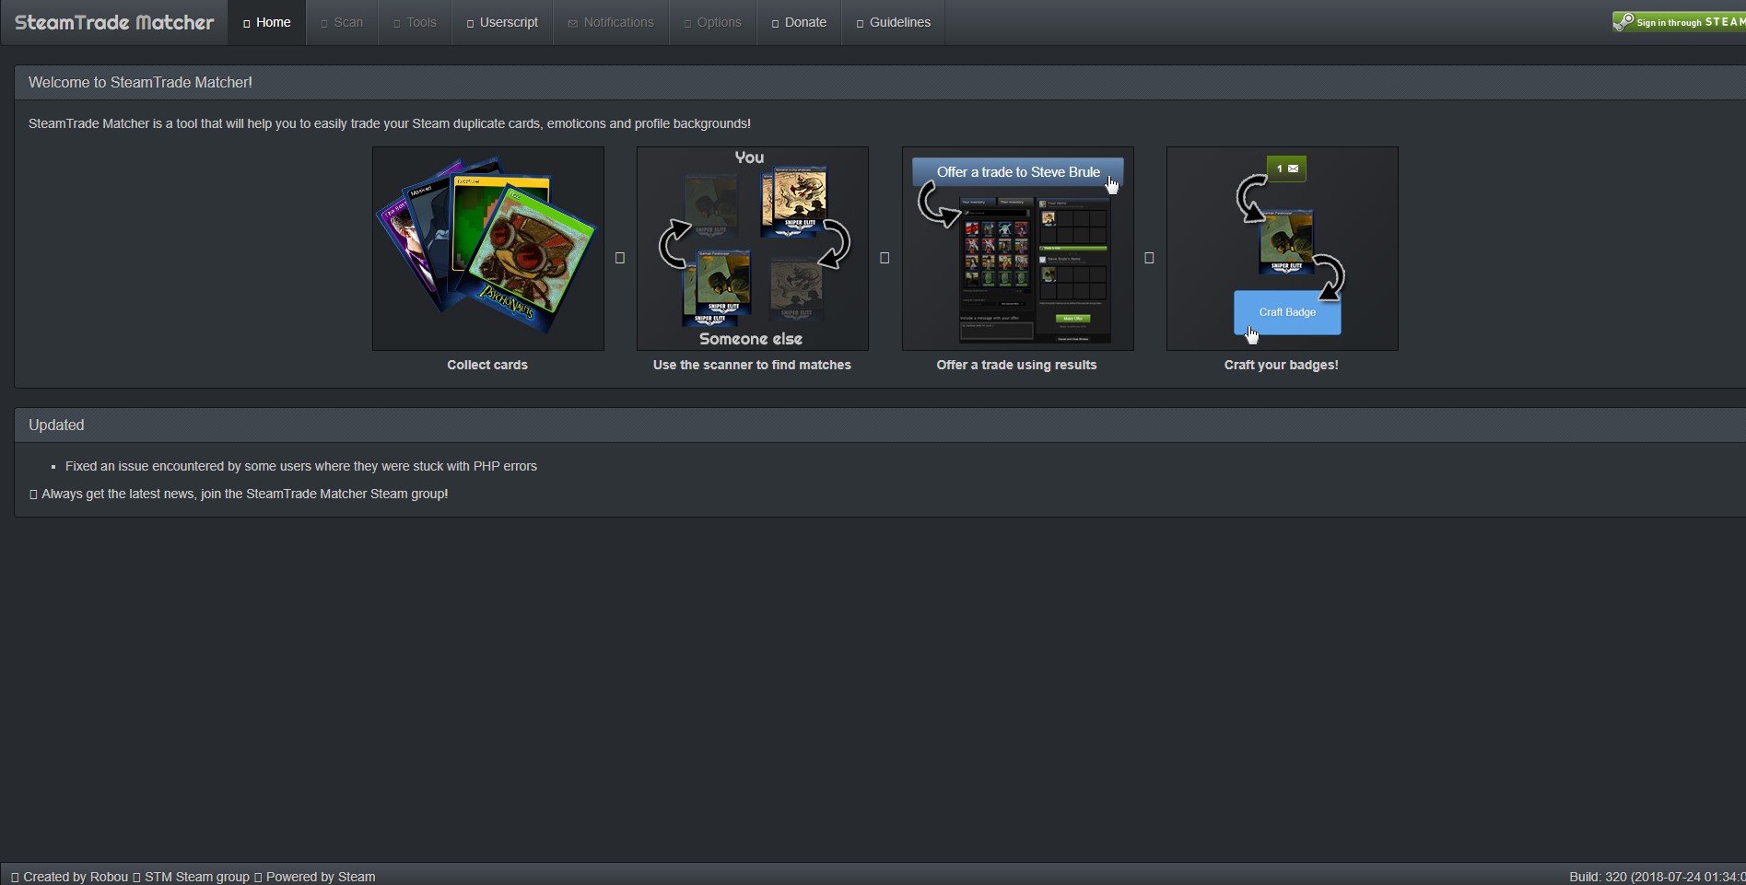The width and height of the screenshot is (1746, 885).
Task: Open the Donate page
Action: pos(799,22)
